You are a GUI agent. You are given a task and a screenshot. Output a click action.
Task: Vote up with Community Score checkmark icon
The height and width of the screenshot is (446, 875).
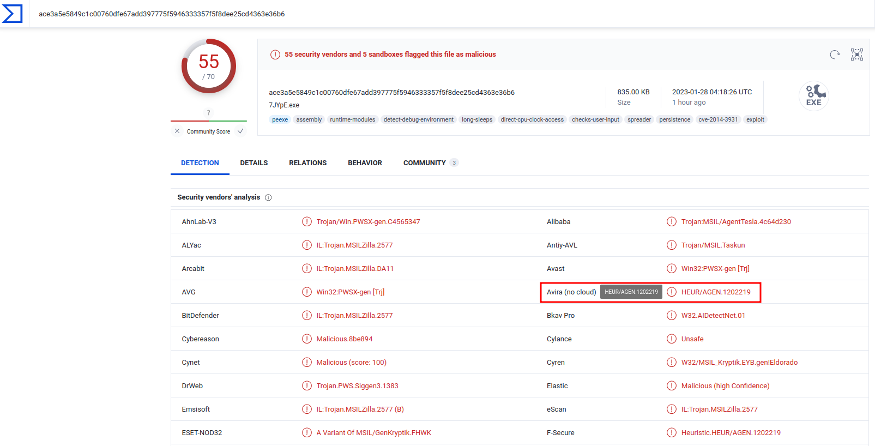[240, 131]
